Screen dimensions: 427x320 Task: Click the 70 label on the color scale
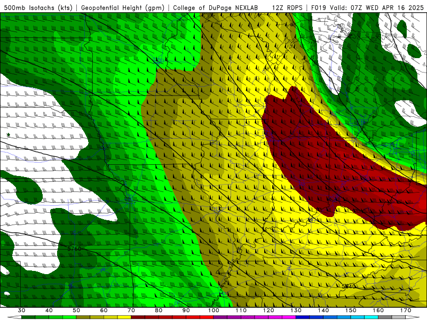coord(131,310)
